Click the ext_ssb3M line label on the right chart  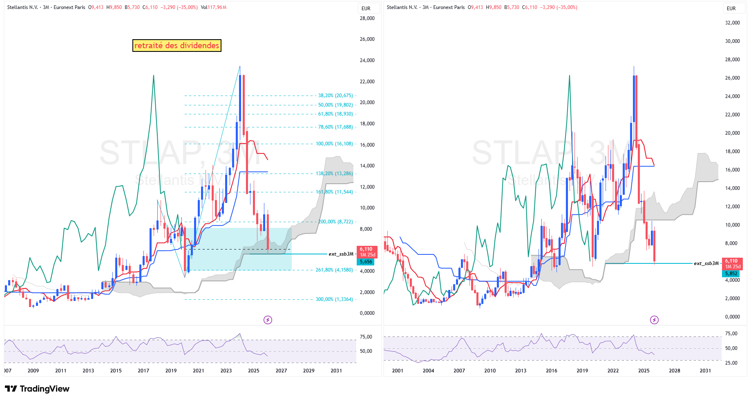click(x=706, y=263)
